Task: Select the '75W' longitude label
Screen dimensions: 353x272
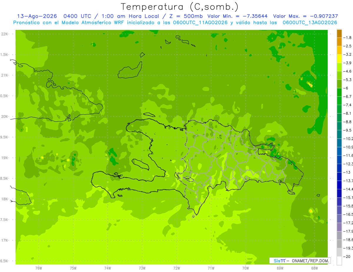Action: click(73, 268)
